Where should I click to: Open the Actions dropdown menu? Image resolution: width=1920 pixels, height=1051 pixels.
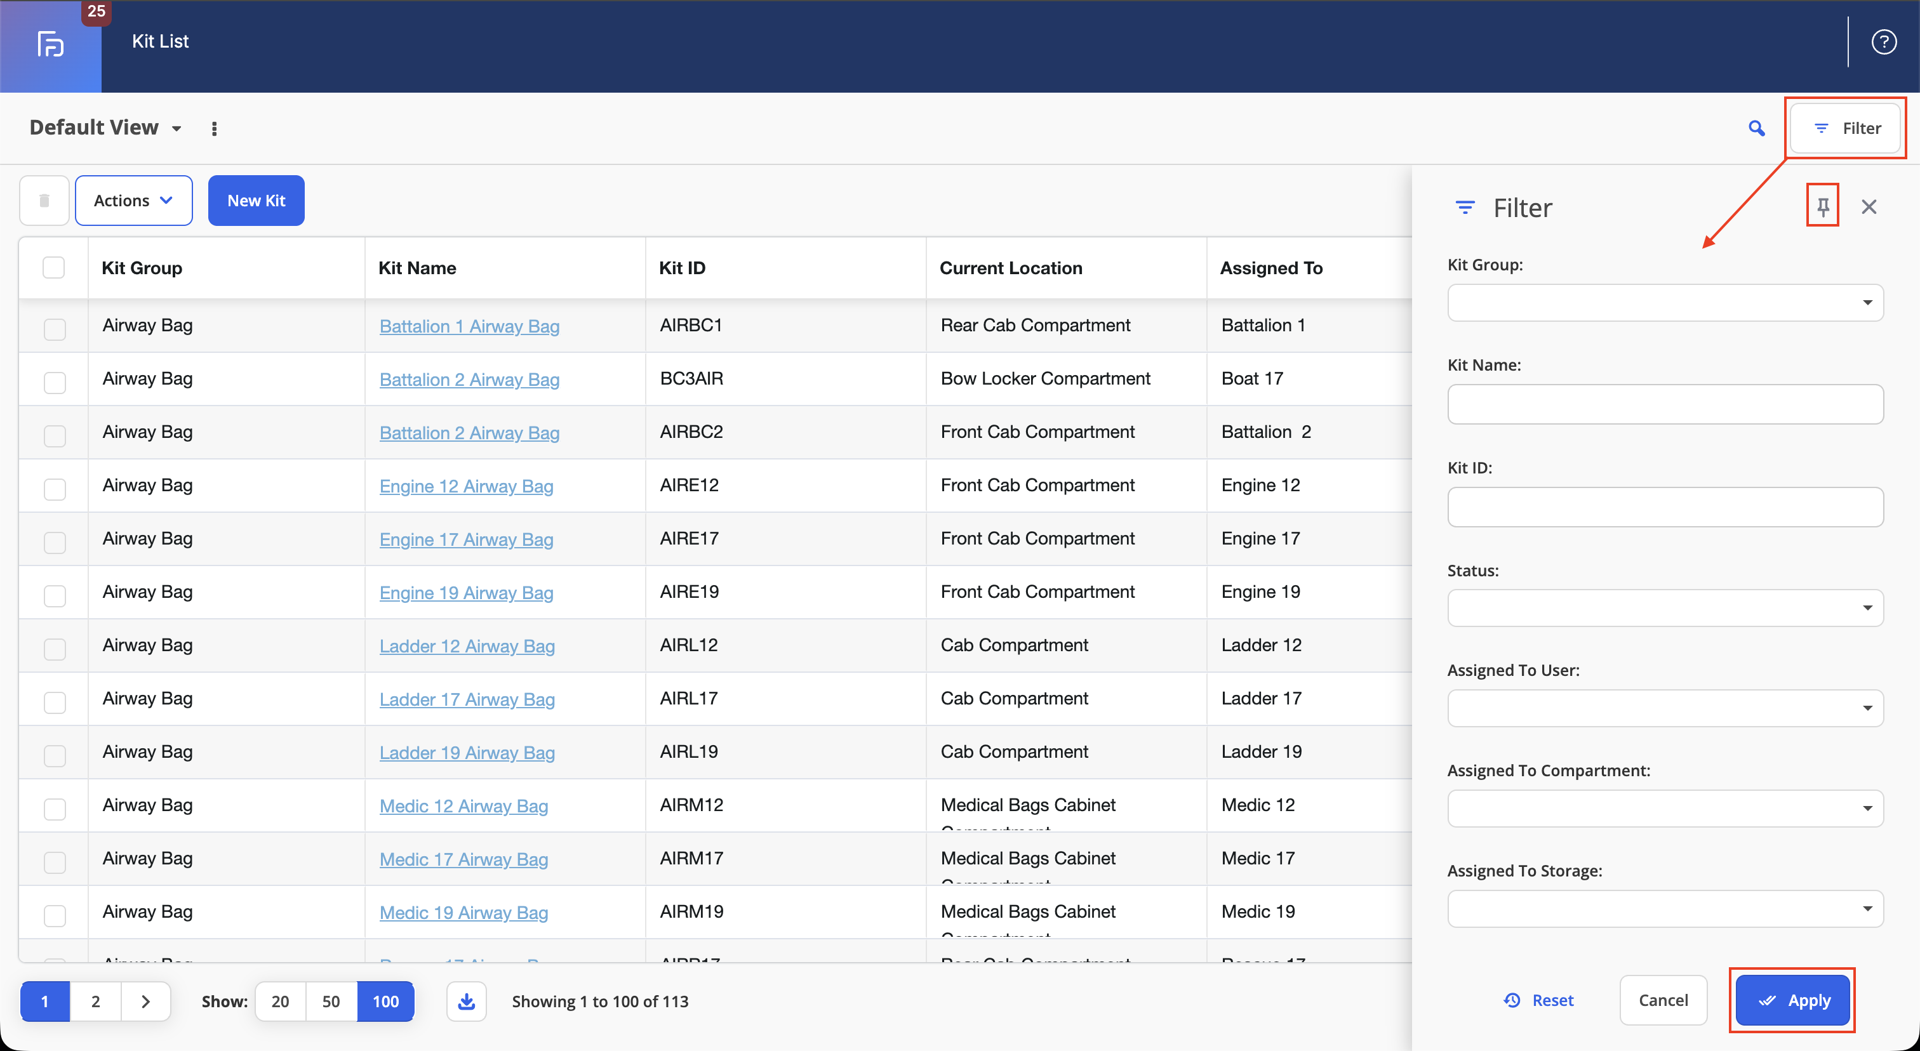click(133, 201)
